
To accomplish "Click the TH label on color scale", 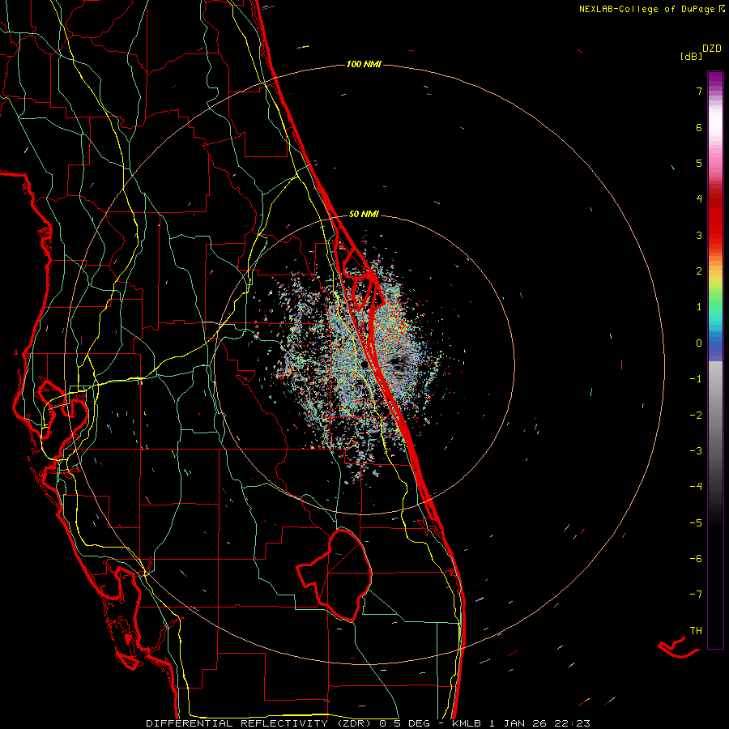I will (696, 631).
